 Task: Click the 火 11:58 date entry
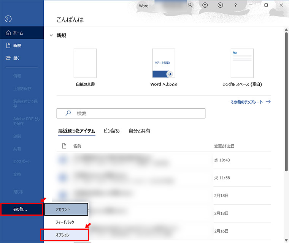pos(222,178)
